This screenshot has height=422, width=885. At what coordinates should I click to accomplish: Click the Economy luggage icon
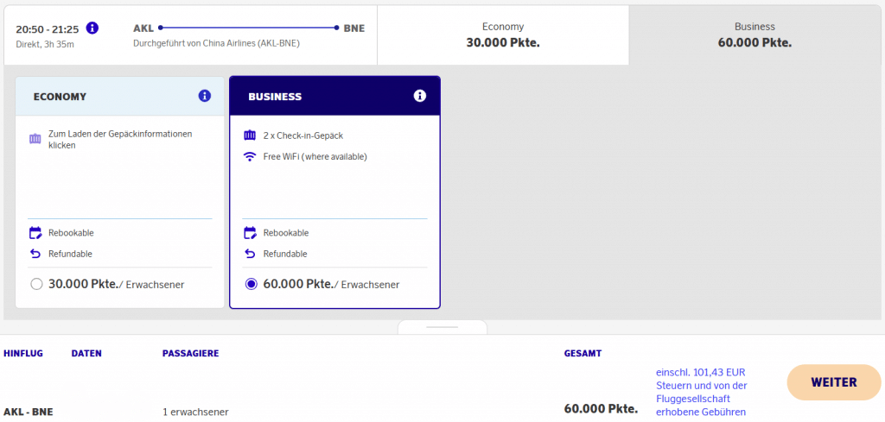[x=35, y=139]
